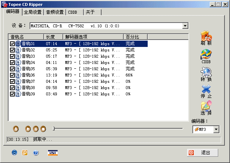
Task: Click the 解码器选项 column header
Action: [x=93, y=37]
